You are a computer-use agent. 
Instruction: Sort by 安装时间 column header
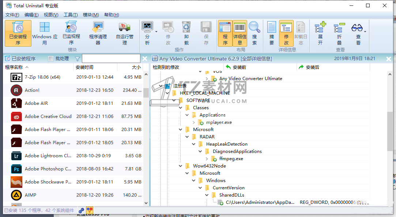pyautogui.click(x=95, y=67)
